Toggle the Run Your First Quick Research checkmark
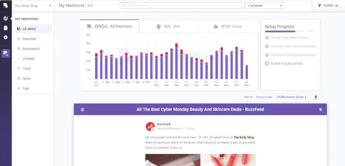This screenshot has width=345, height=166. tap(267, 55)
